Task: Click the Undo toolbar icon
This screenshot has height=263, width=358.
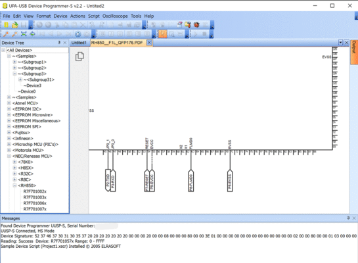Action: pos(39,25)
